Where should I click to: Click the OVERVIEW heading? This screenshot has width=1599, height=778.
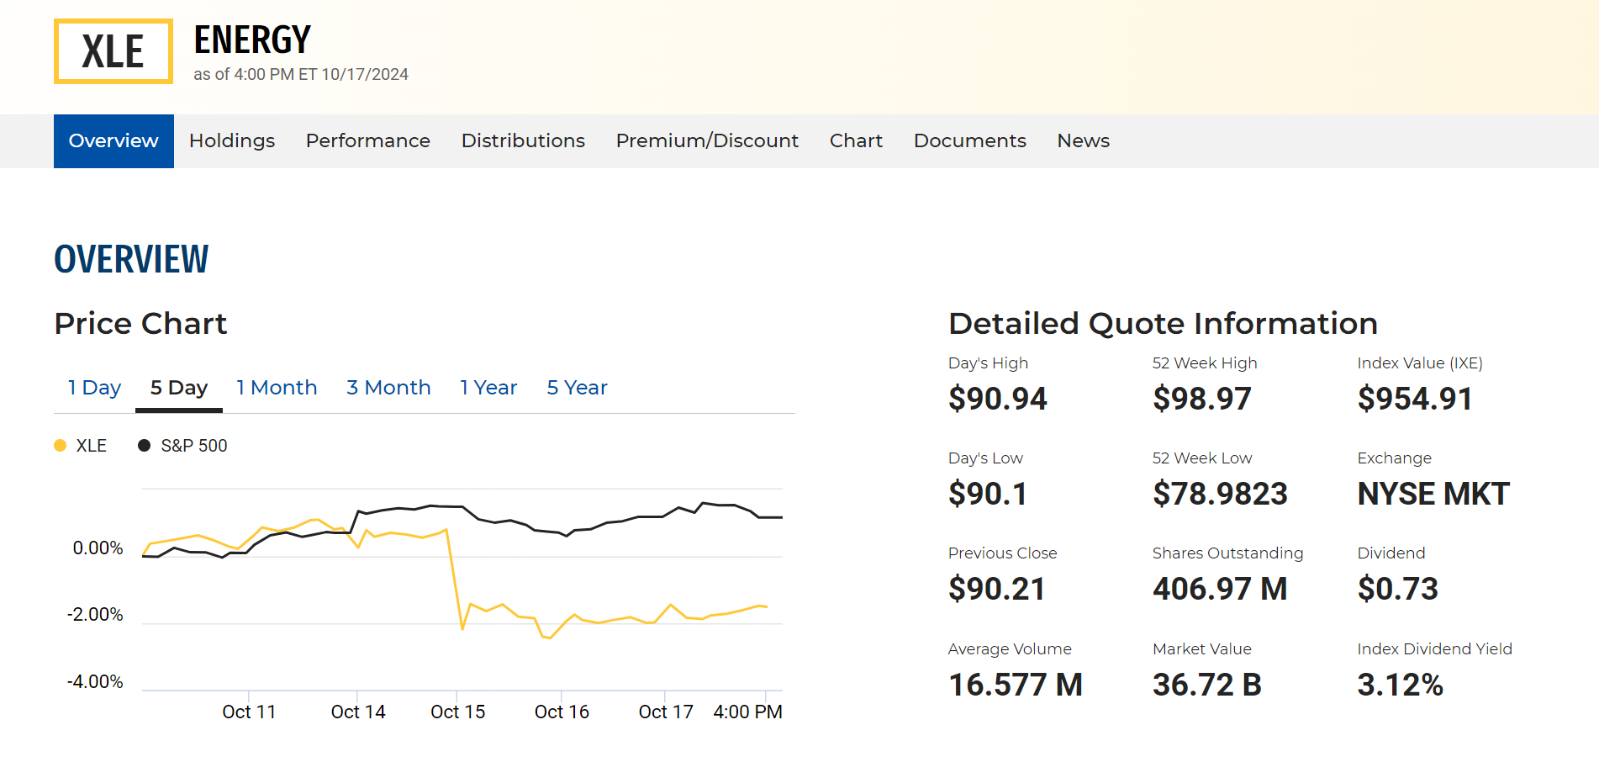[131, 259]
